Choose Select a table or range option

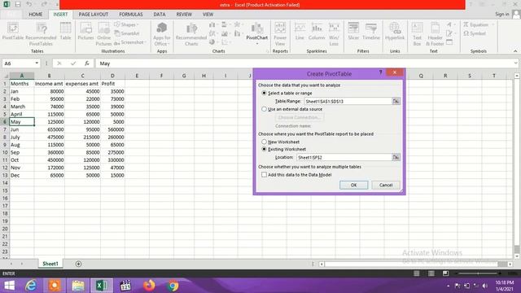tap(287, 93)
